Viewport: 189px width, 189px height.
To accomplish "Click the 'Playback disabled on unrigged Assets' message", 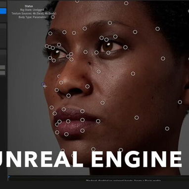I will [123, 181].
